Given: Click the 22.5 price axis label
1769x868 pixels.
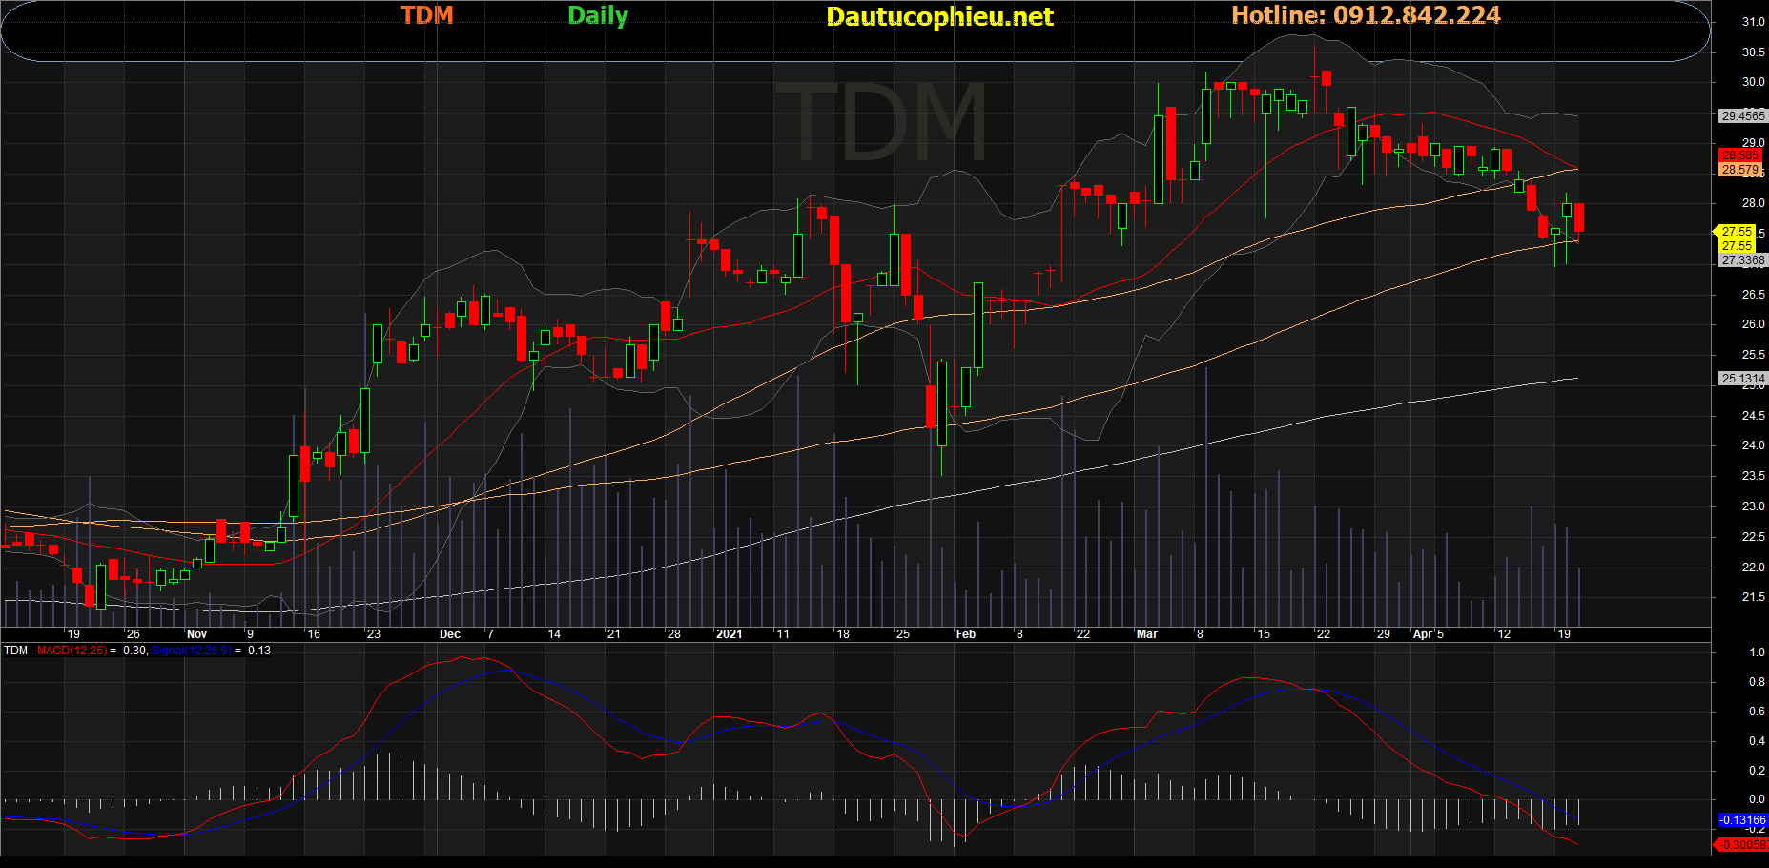Looking at the screenshot, I should point(1753,537).
